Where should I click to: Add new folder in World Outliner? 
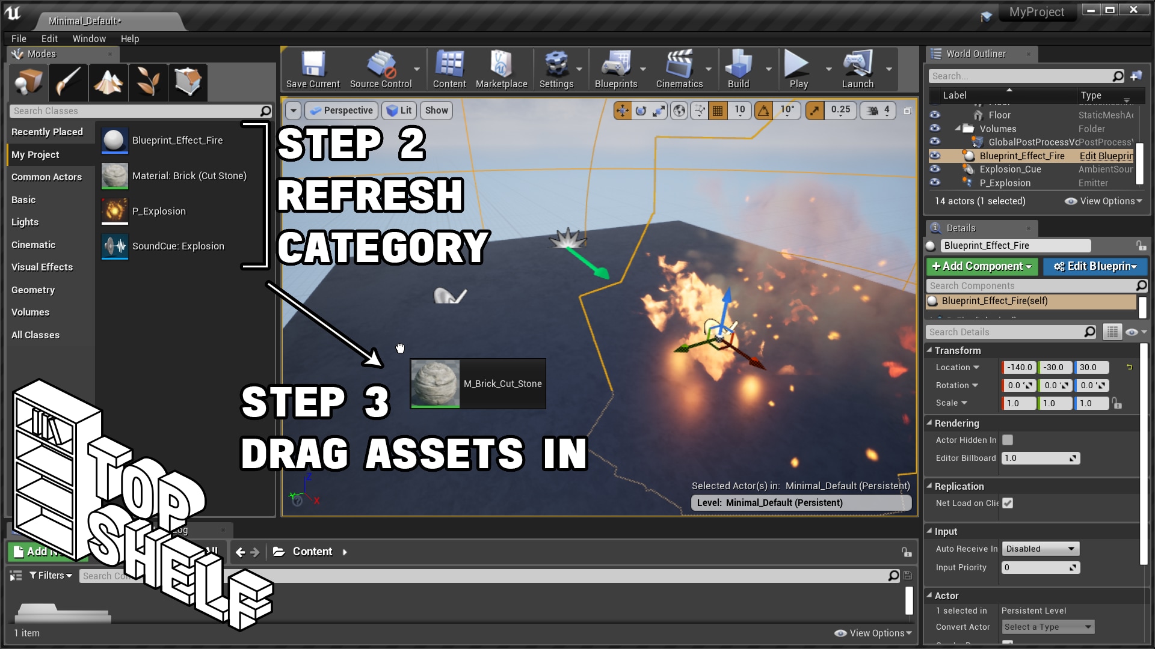pyautogui.click(x=1136, y=76)
